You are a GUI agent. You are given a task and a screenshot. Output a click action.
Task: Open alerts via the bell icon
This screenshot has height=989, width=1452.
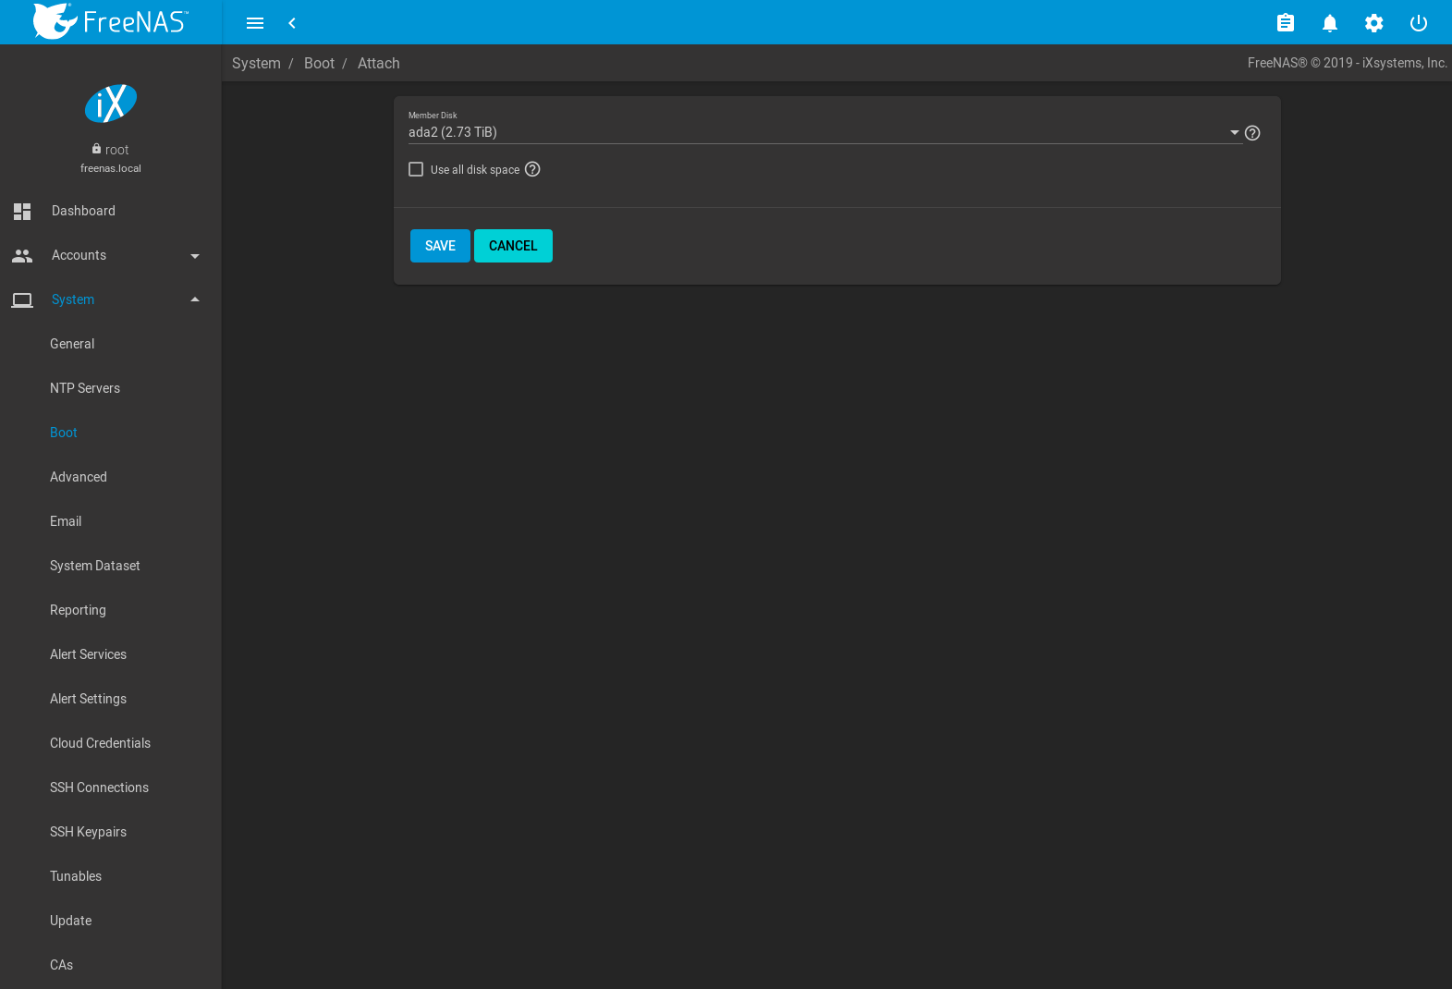coord(1329,23)
